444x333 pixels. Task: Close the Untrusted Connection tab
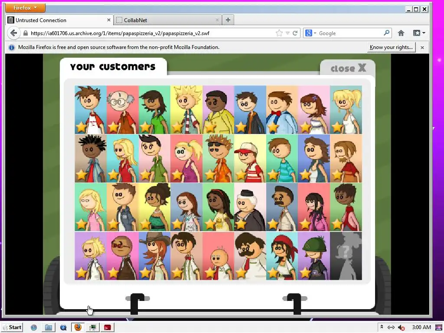[x=109, y=20]
